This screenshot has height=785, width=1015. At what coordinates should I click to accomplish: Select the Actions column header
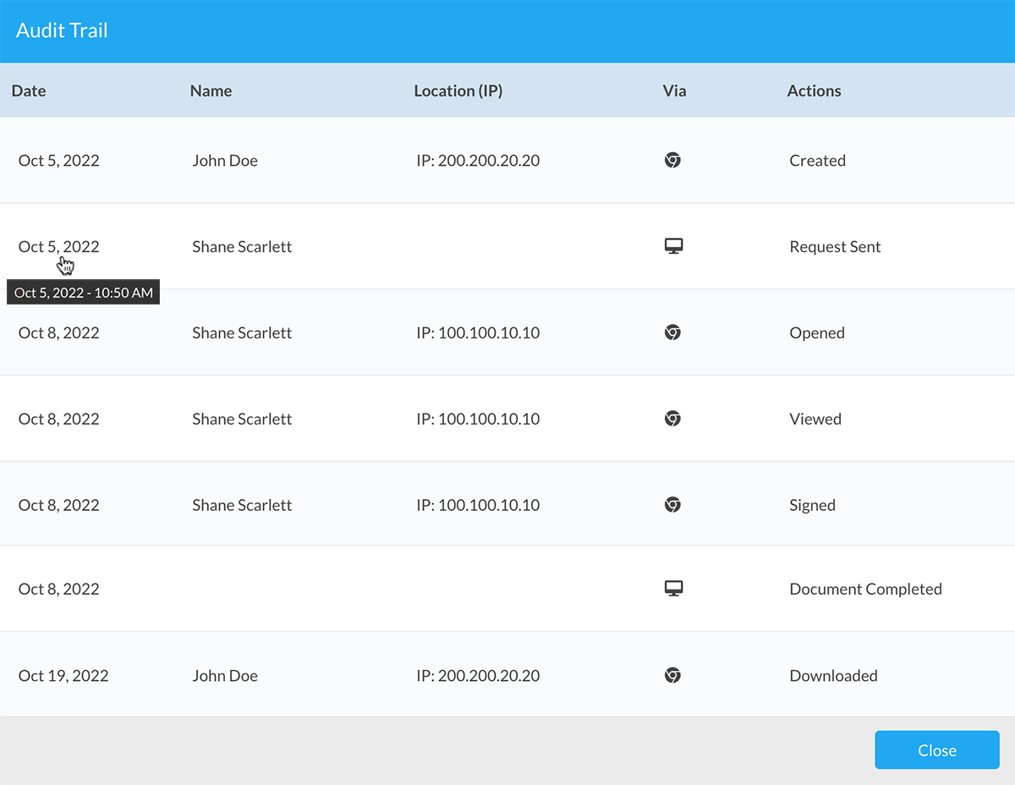pos(814,91)
